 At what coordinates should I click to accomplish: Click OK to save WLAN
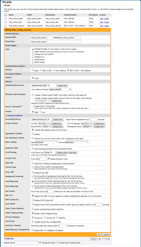[99, 235]
